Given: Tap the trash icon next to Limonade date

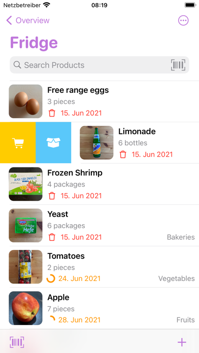Looking at the screenshot, I should (x=123, y=154).
